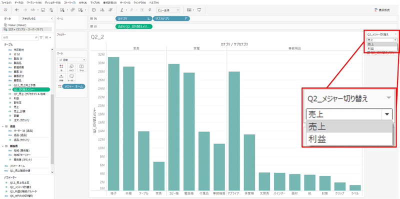400x199 pixels.
Task: Click the group members paperclip icon
Action: coord(131,10)
